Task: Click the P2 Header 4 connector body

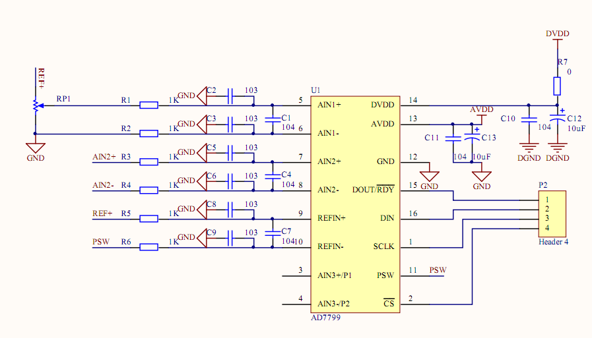Action: tap(552, 213)
